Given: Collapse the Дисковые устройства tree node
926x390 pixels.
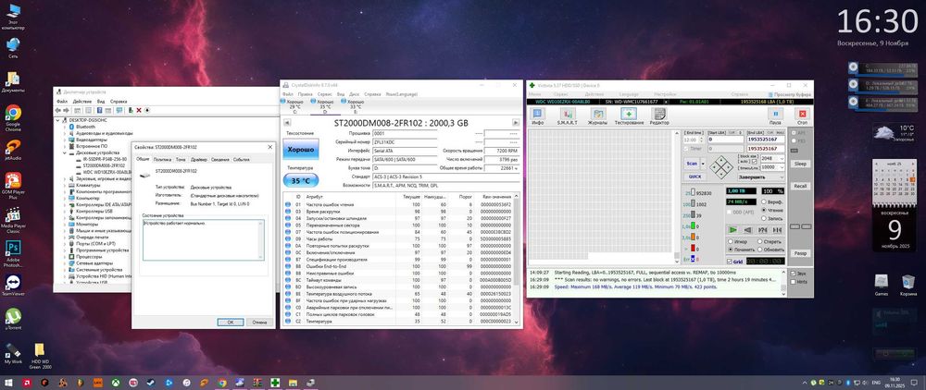Looking at the screenshot, I should (64, 152).
